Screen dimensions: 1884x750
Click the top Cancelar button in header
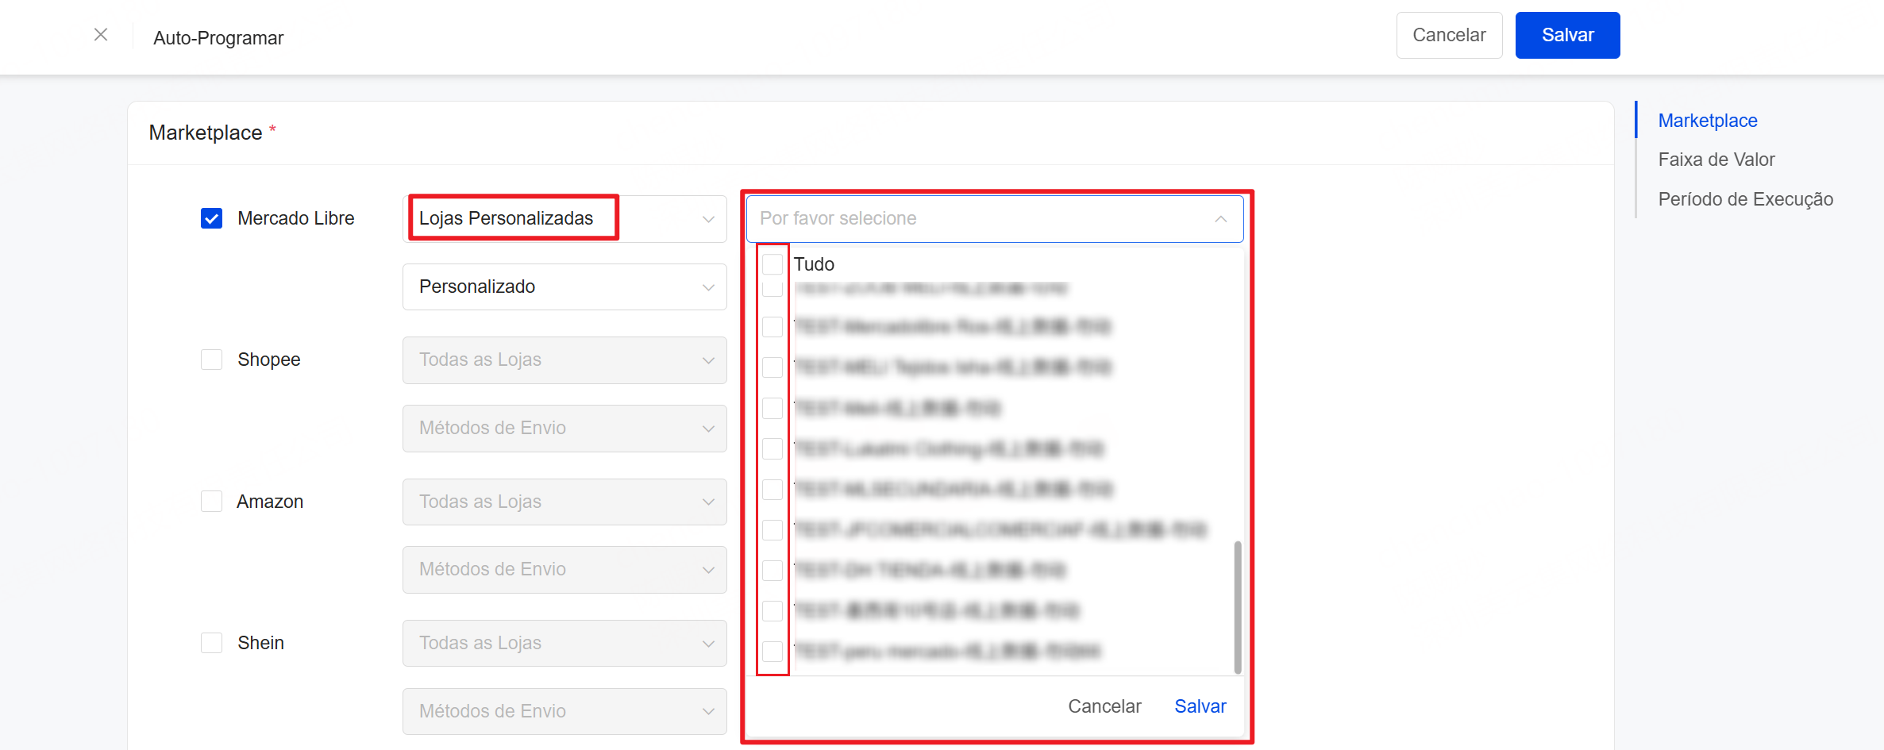pyautogui.click(x=1448, y=36)
